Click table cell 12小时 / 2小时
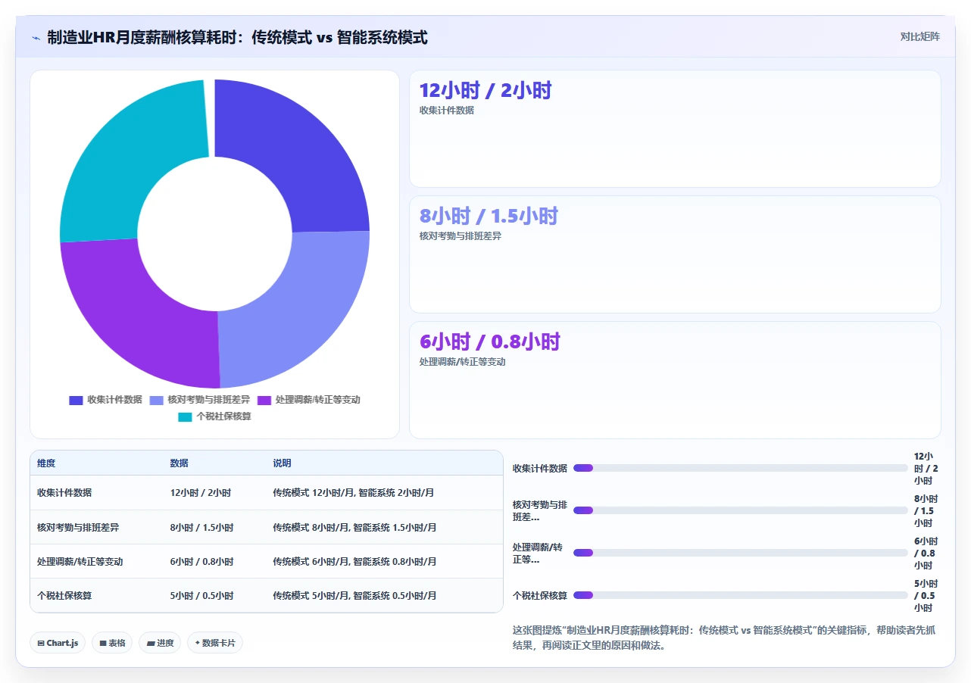This screenshot has height=683, width=971. coord(201,493)
